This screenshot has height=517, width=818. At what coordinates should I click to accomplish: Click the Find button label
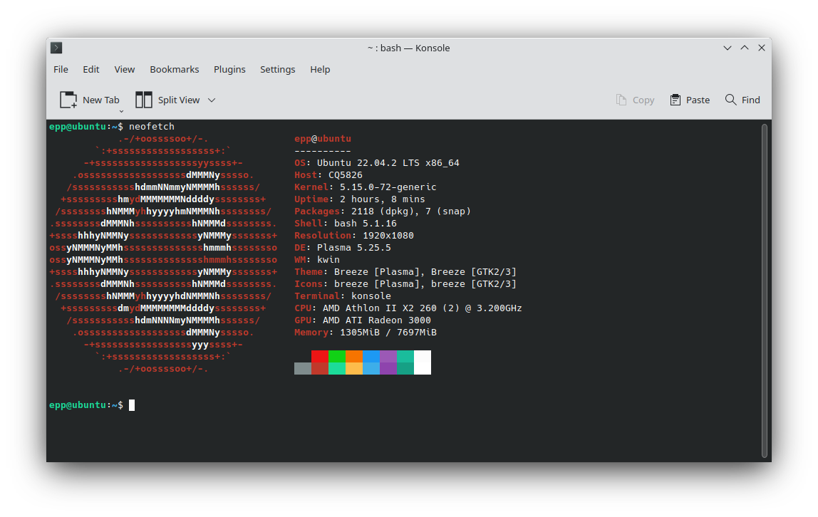pyautogui.click(x=751, y=100)
